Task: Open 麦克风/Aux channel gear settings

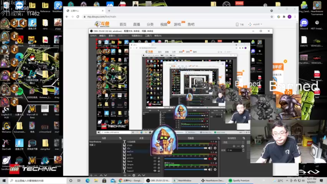Action: (x=215, y=169)
